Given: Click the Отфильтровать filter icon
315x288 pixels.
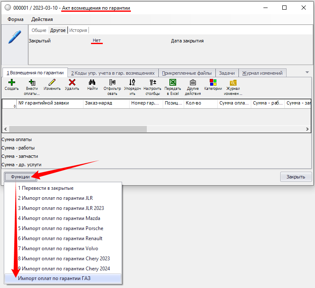Looking at the screenshot, I should click(112, 83).
